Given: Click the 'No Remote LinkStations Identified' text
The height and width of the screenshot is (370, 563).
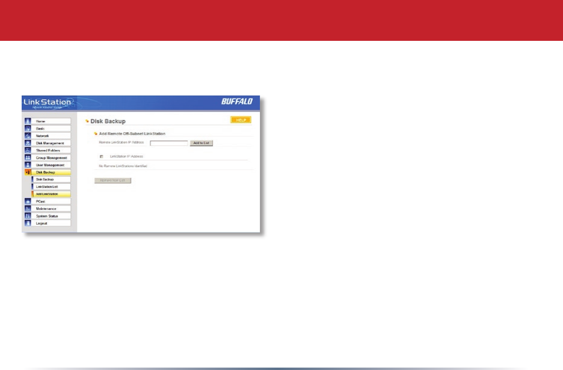Looking at the screenshot, I should [123, 166].
